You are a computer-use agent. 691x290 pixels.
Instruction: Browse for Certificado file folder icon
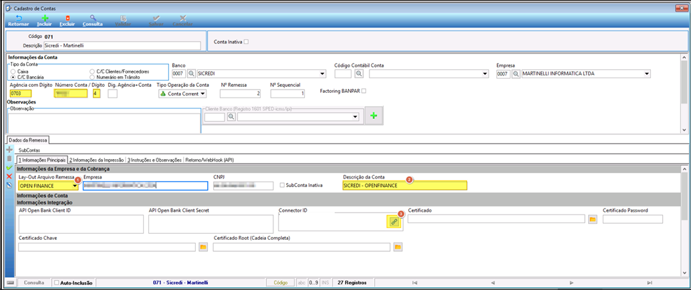pyautogui.click(x=592, y=219)
